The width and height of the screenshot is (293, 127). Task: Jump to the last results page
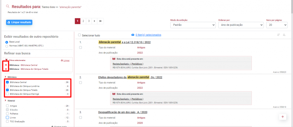tap(100, 21)
